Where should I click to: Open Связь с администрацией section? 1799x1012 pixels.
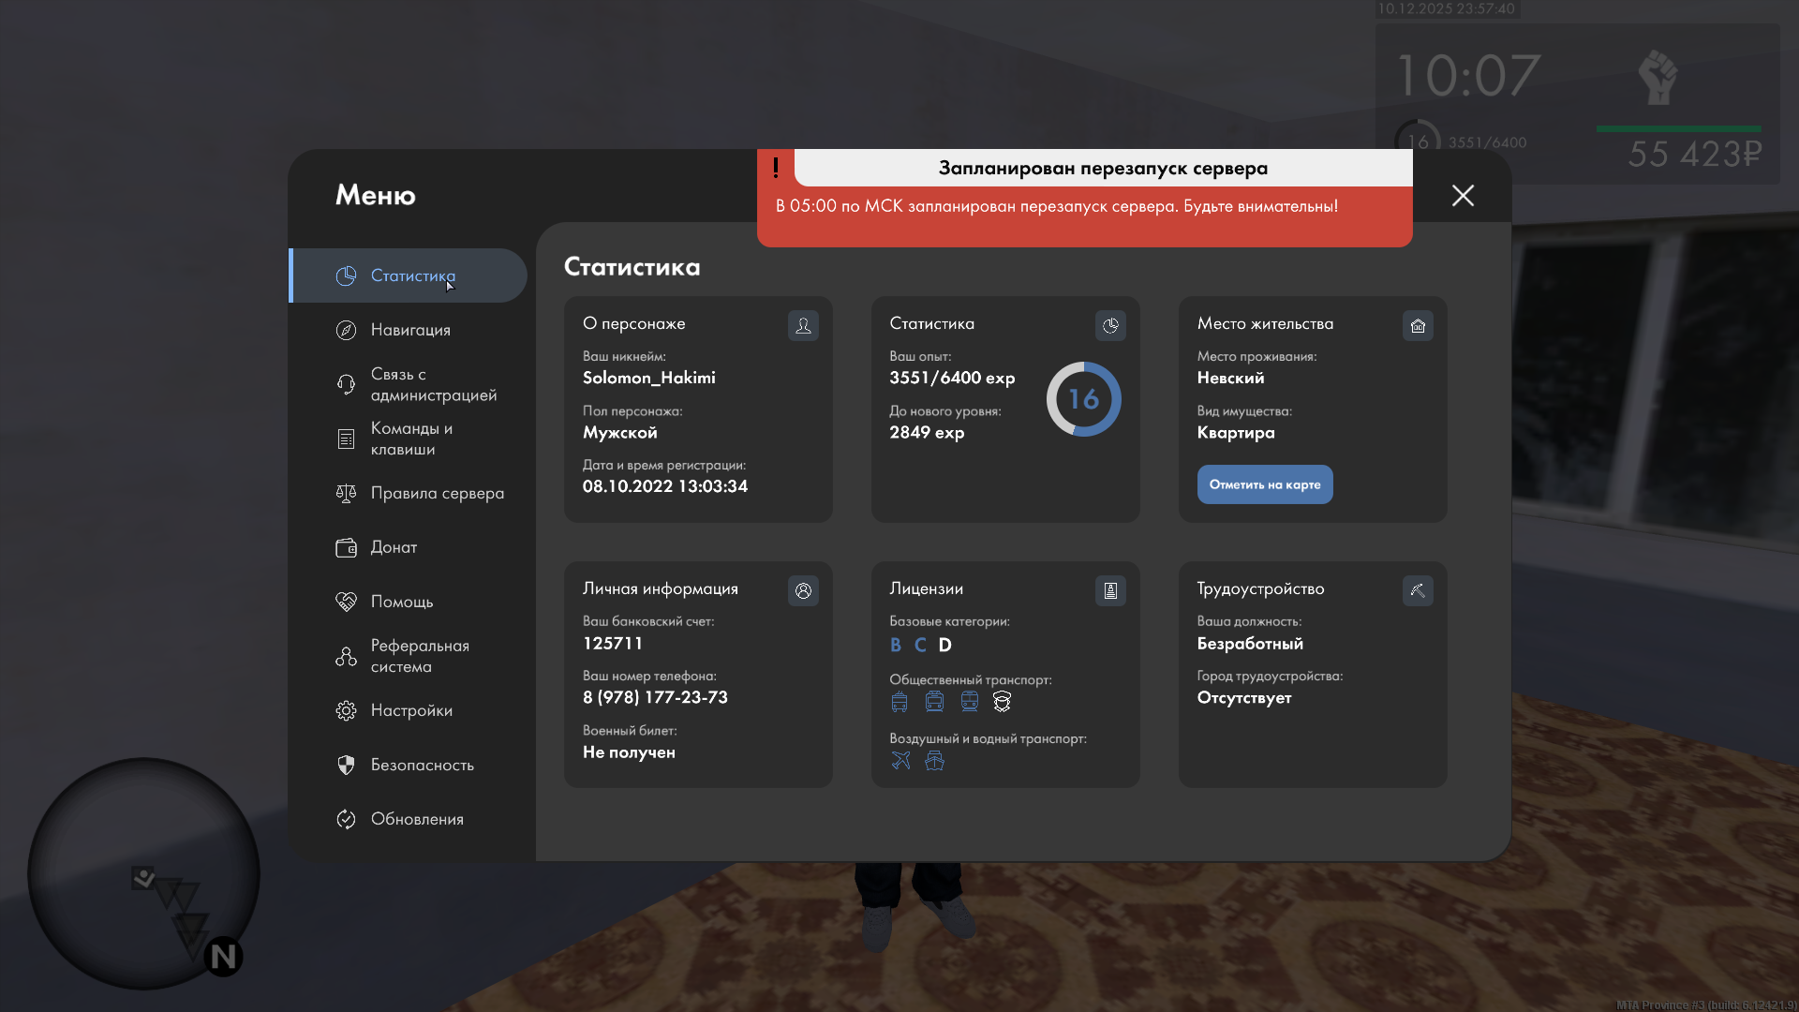[433, 384]
